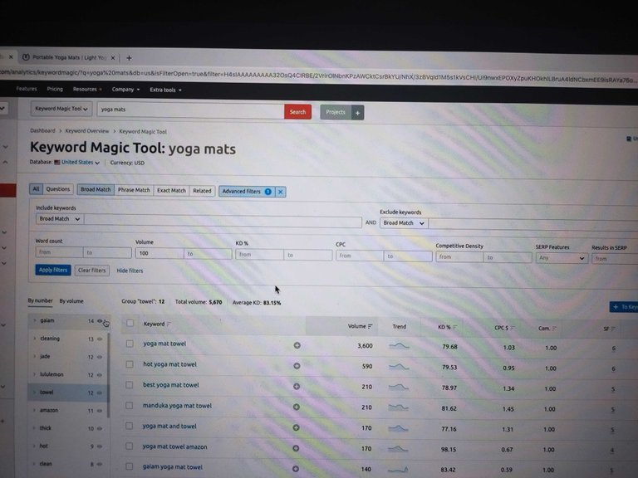Add 'hot yoga mat towel' plus icon

[x=297, y=366]
